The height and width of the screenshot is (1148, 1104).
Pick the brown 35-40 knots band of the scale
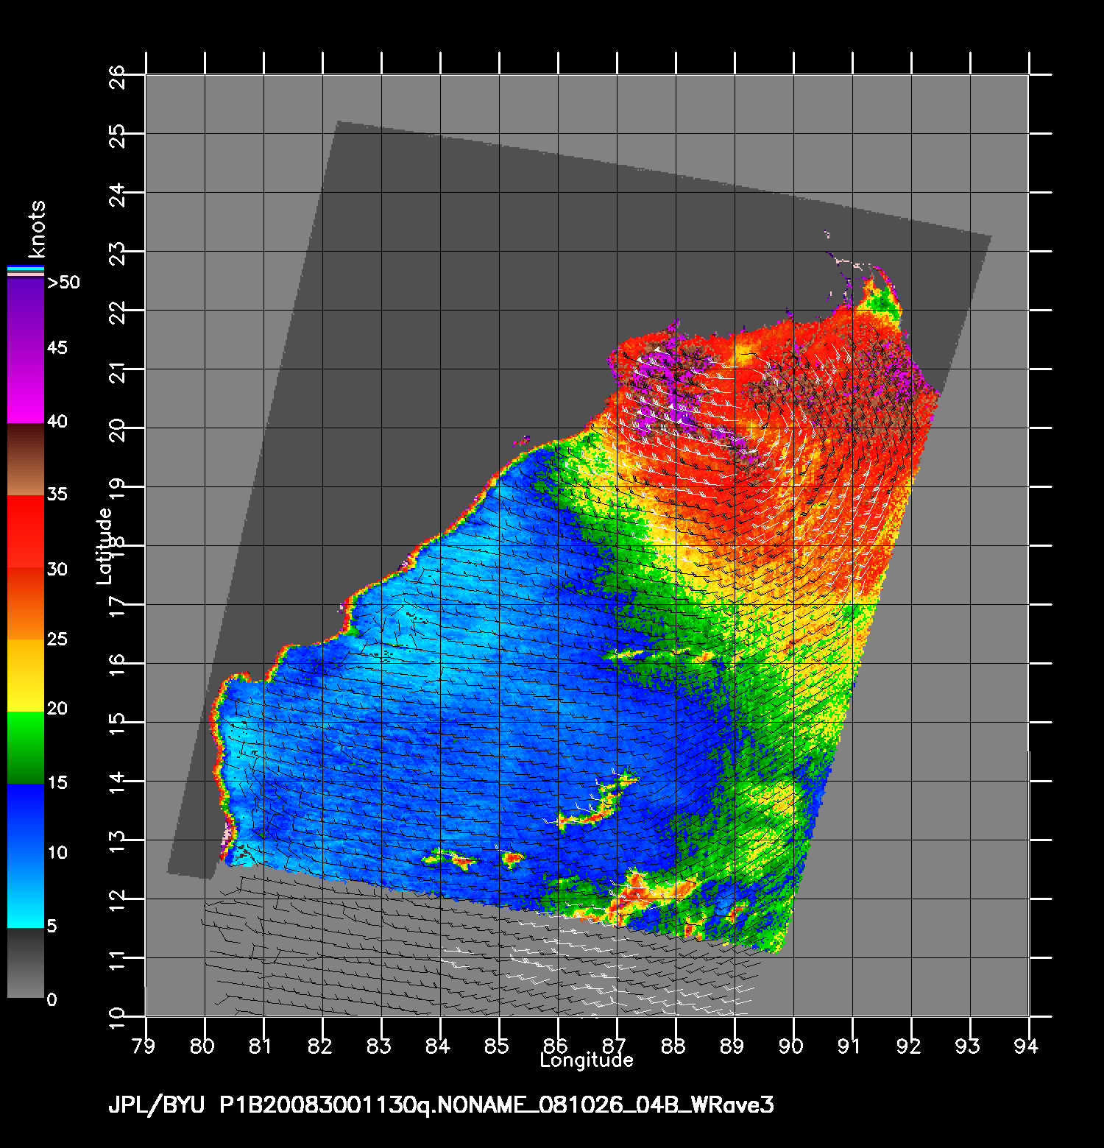[26, 460]
